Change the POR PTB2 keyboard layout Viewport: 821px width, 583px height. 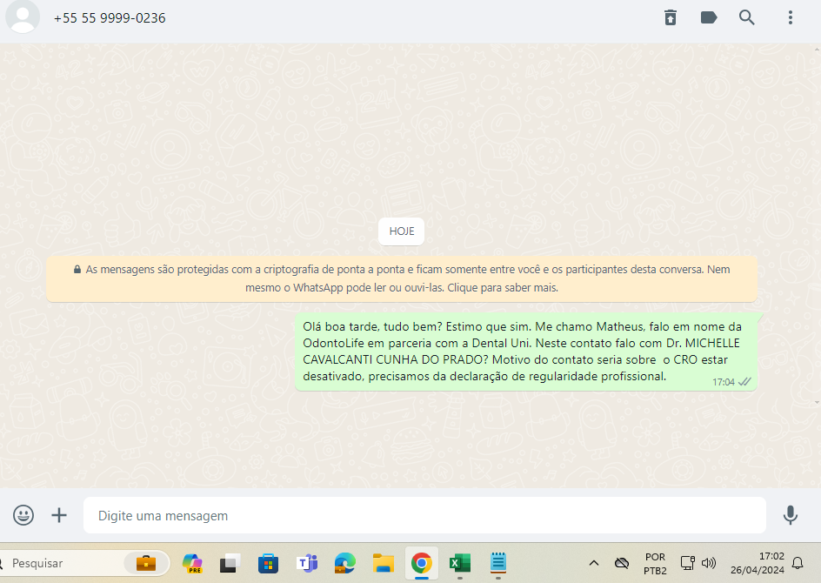655,564
